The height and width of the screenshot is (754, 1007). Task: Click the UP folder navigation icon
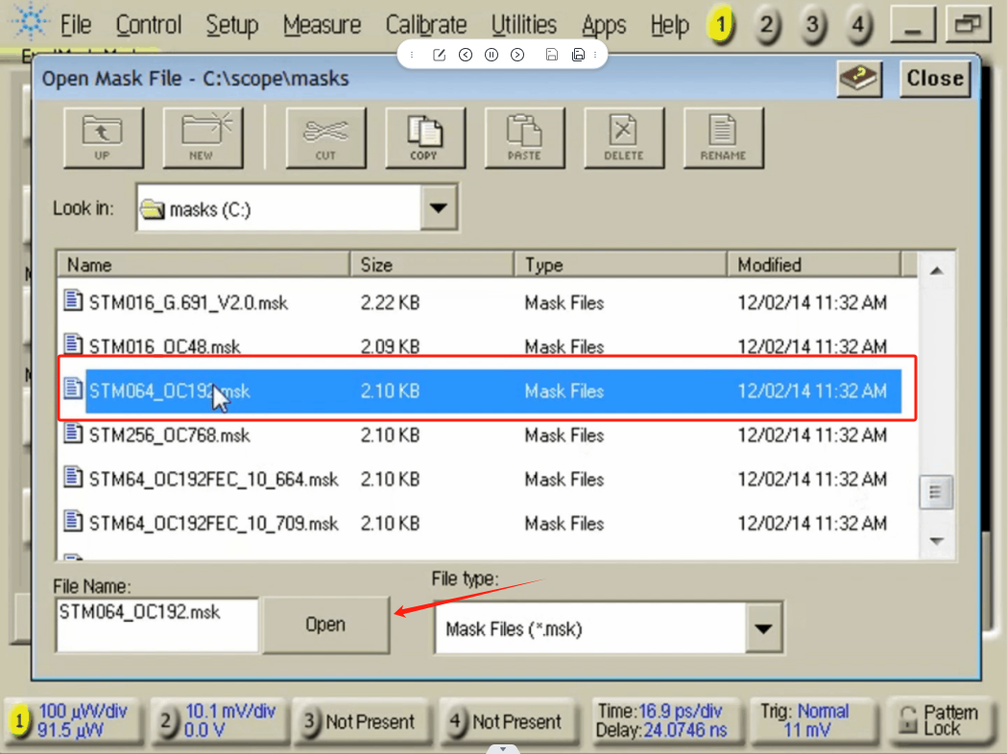click(x=102, y=137)
